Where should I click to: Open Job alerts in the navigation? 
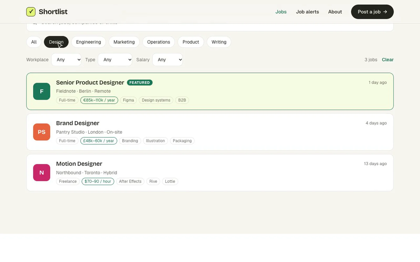pos(307,12)
